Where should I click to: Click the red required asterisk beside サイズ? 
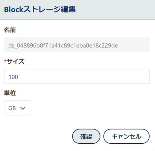tap(5, 61)
